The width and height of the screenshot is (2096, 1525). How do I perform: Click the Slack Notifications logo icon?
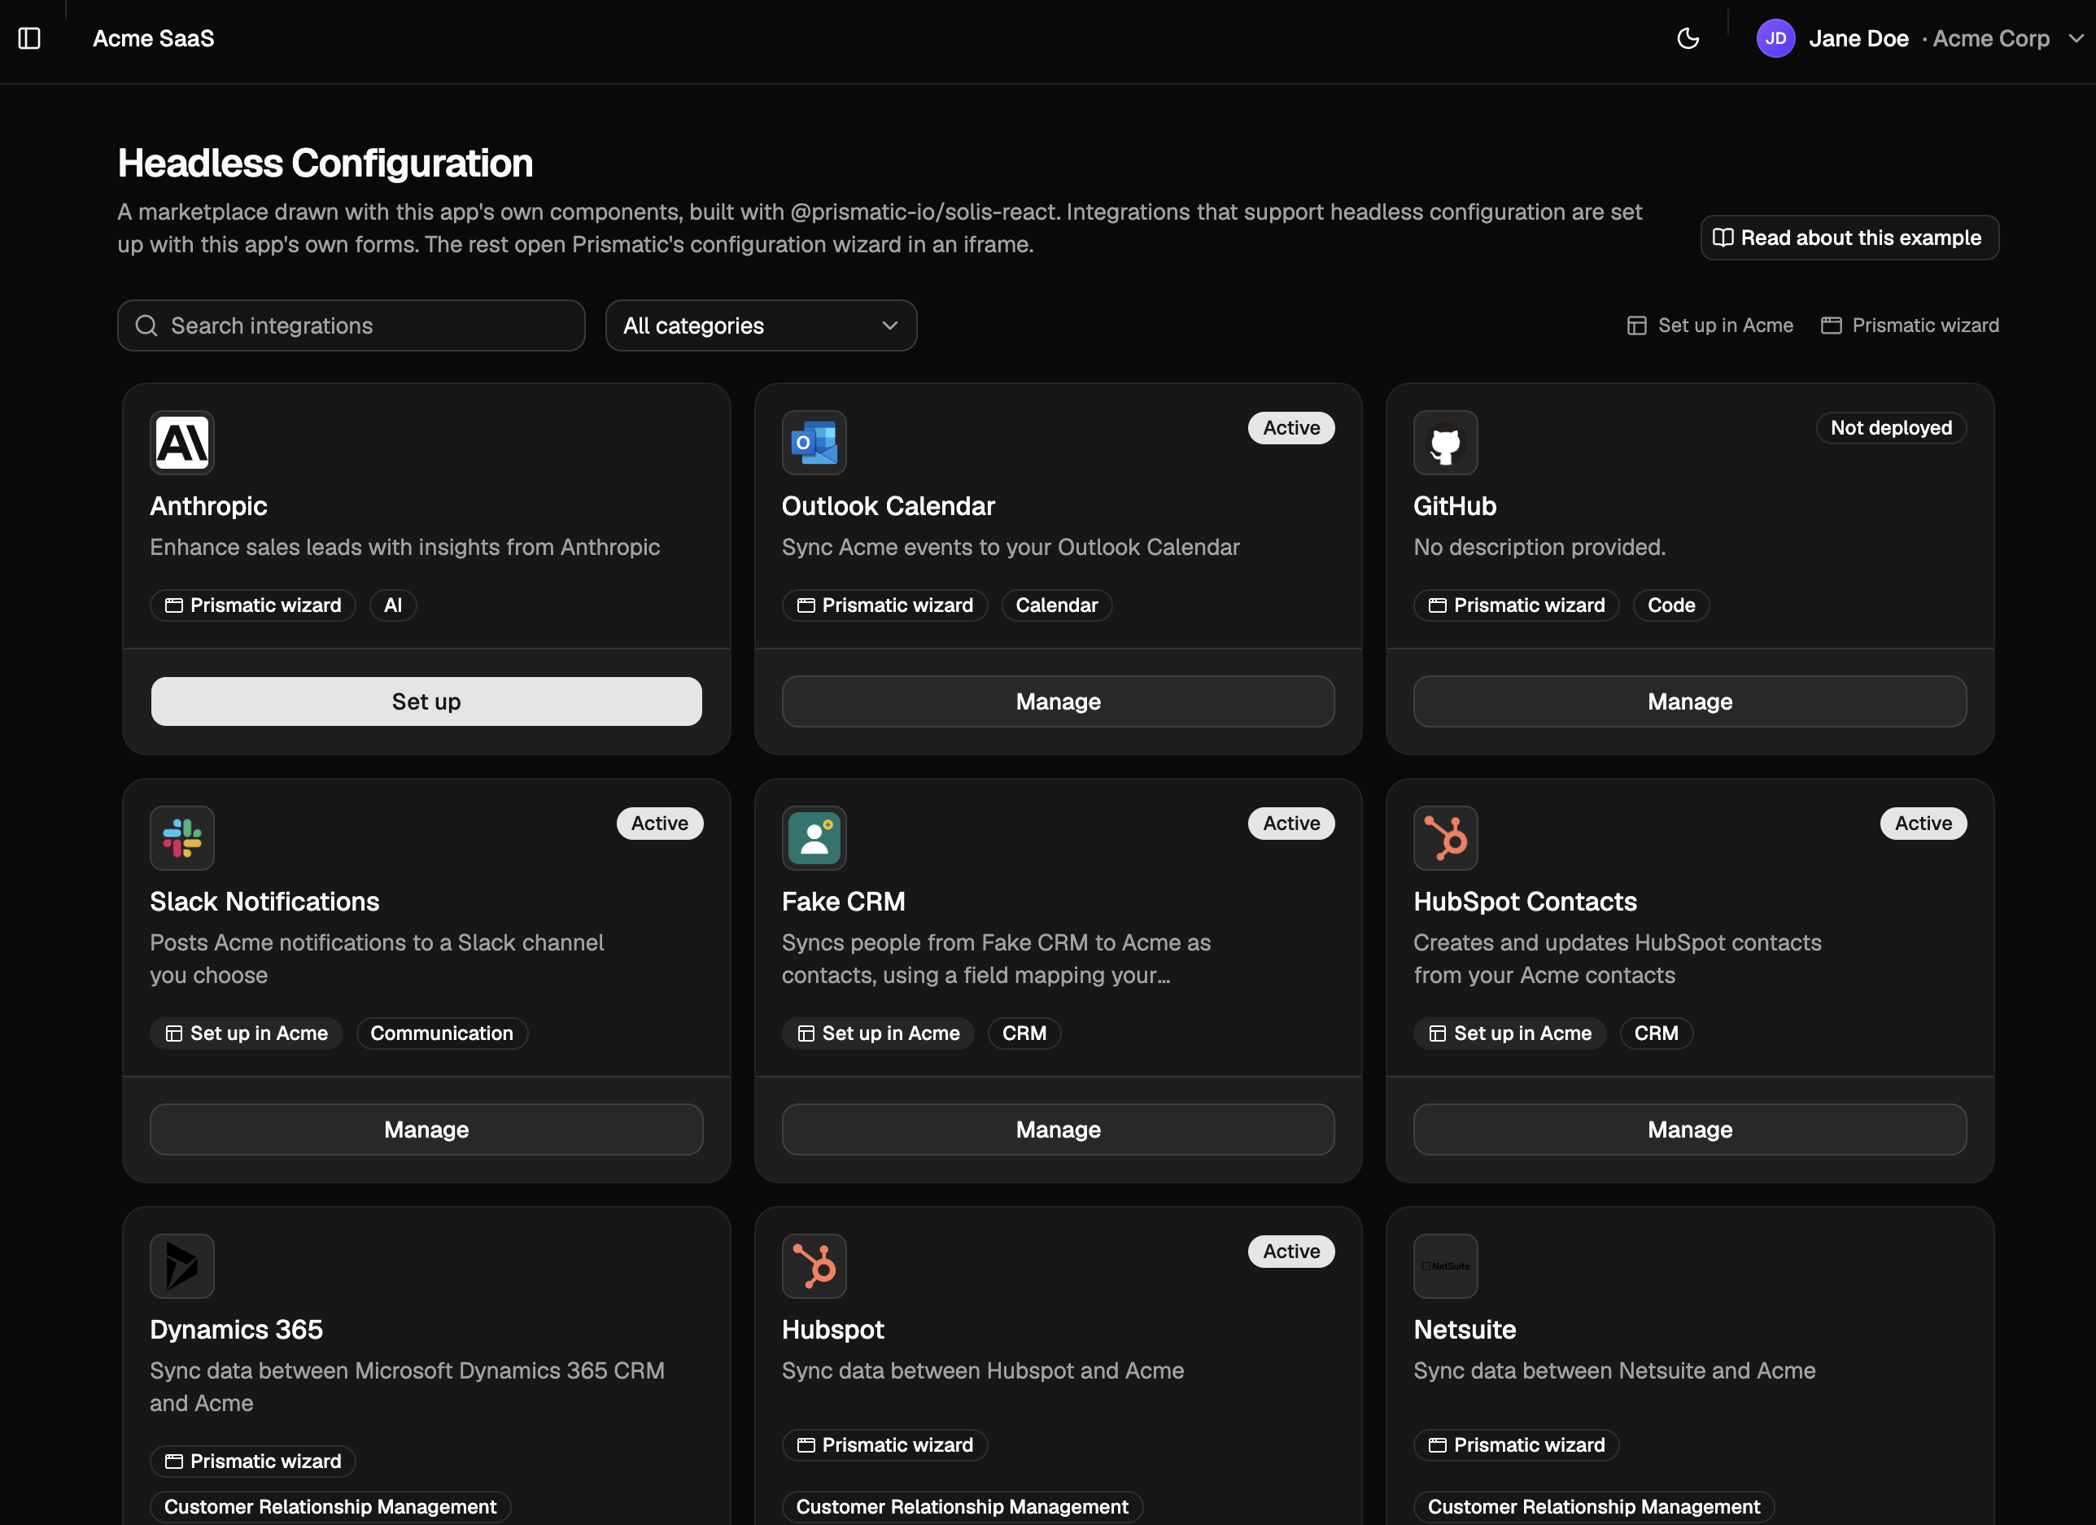pyautogui.click(x=182, y=838)
